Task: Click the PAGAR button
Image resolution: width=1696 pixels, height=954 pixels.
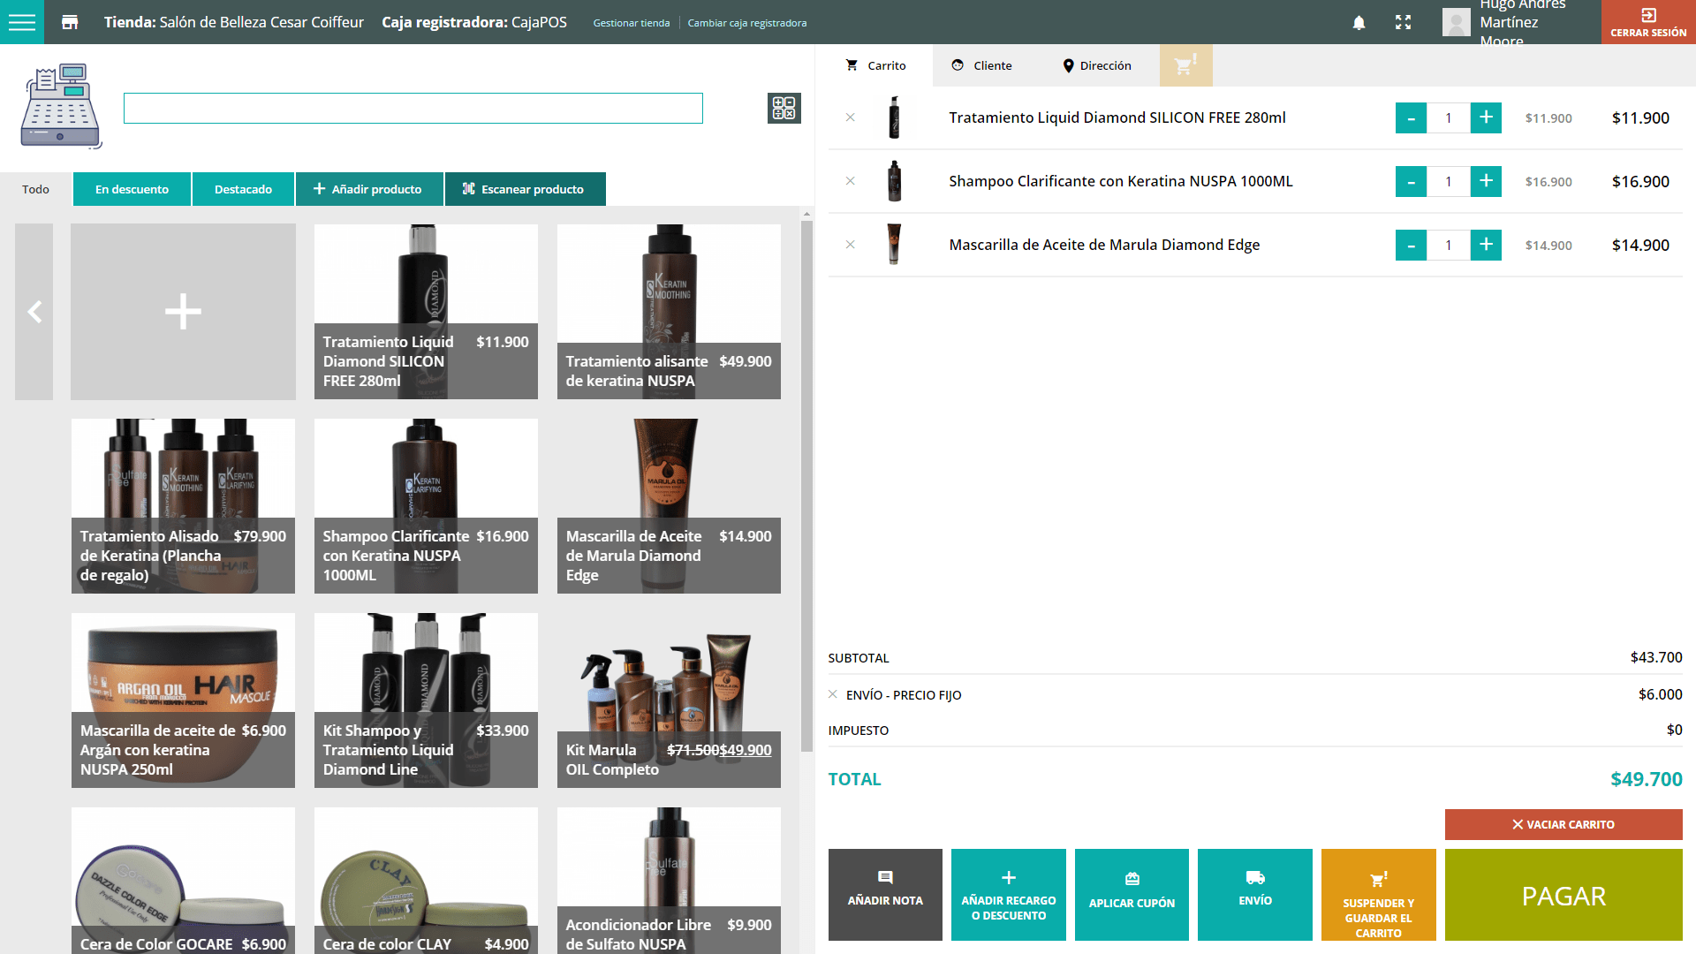Action: 1563,895
